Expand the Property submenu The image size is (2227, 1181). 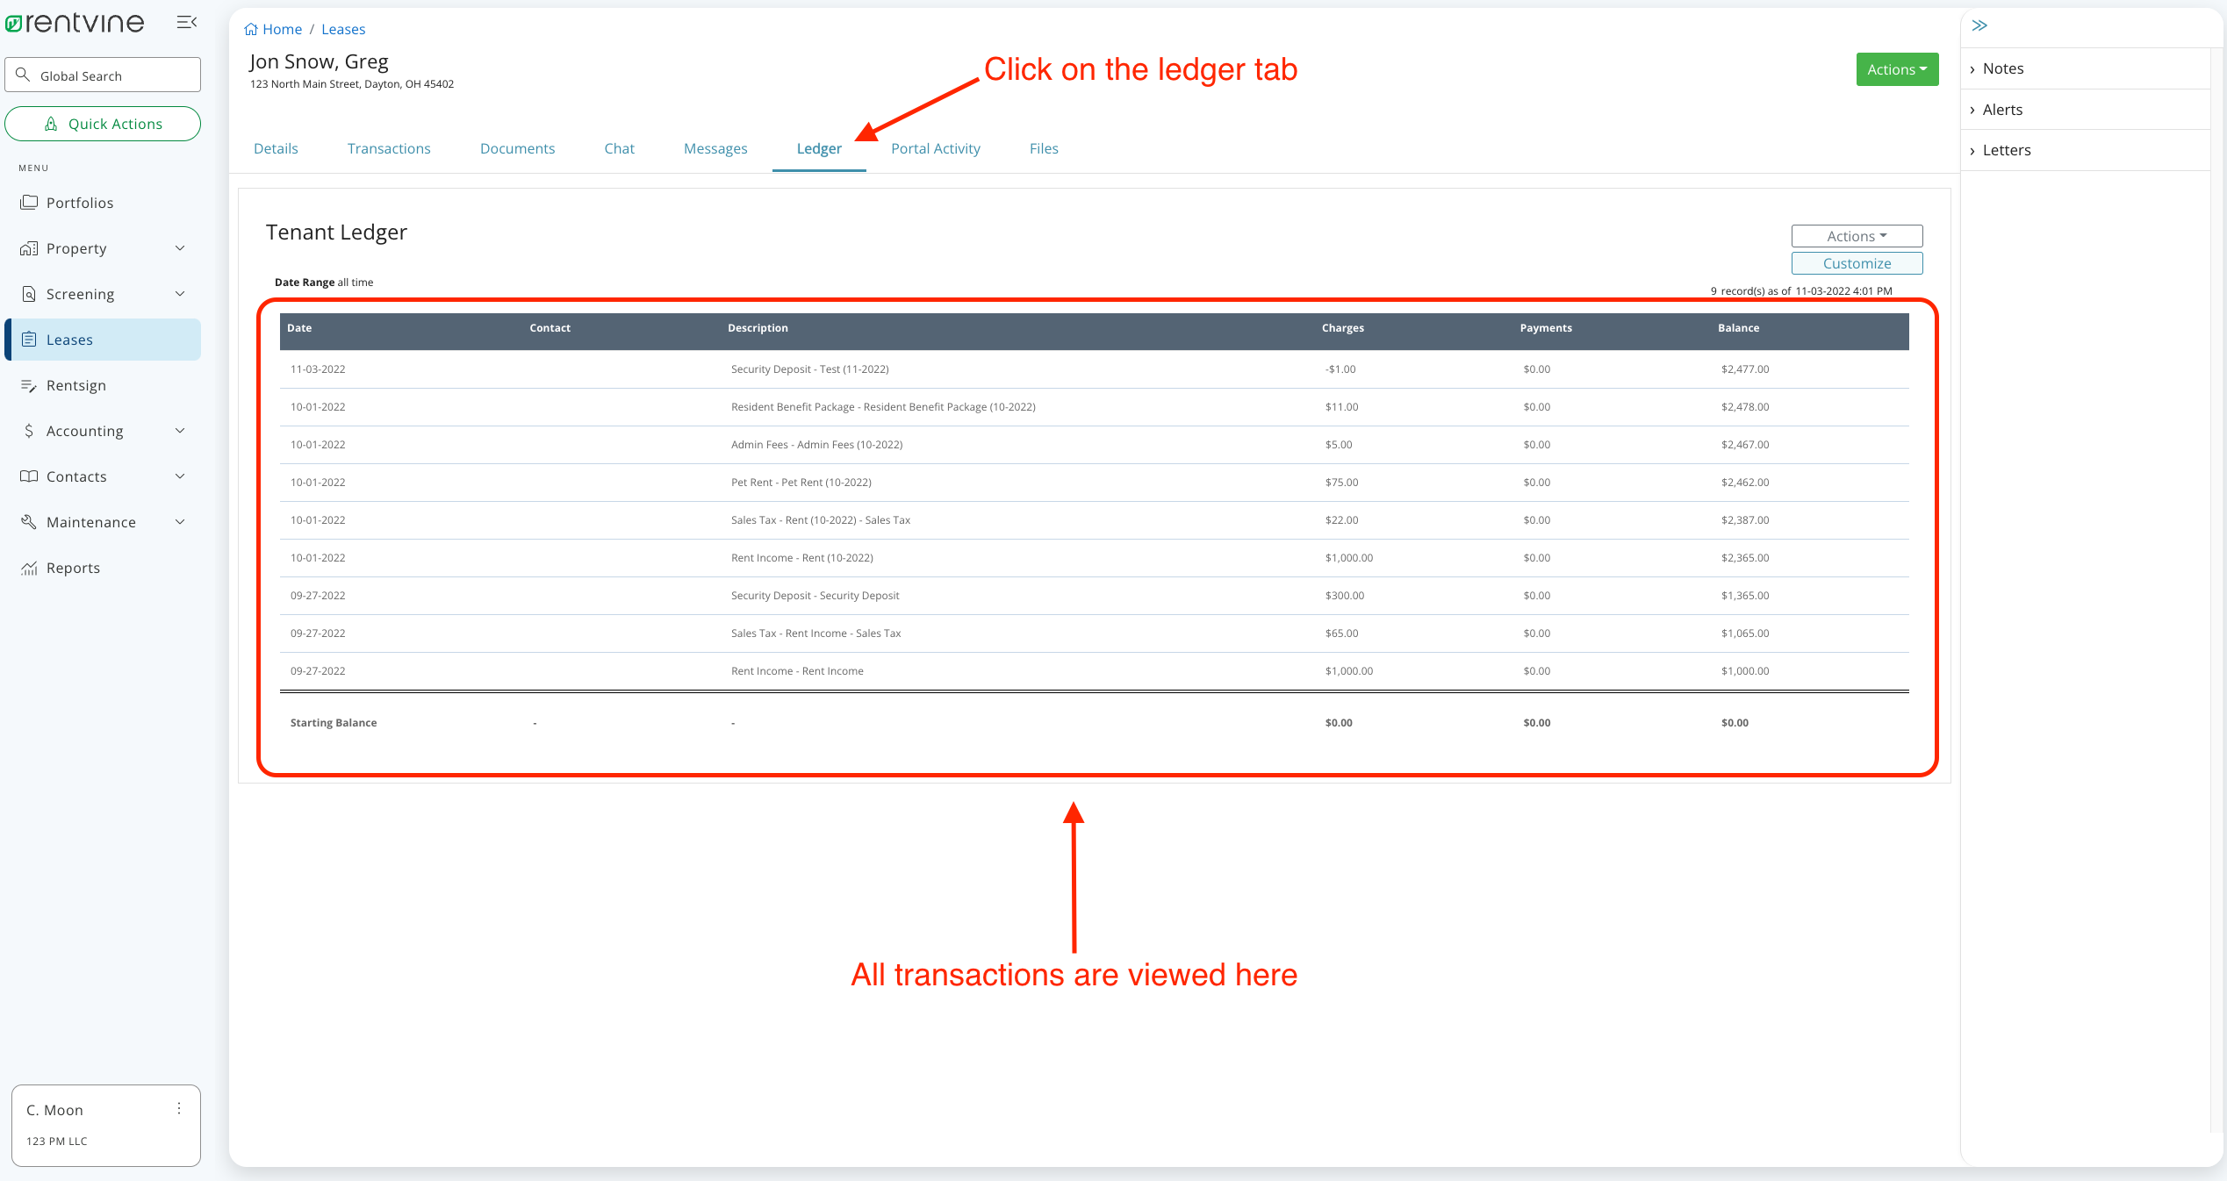(75, 248)
